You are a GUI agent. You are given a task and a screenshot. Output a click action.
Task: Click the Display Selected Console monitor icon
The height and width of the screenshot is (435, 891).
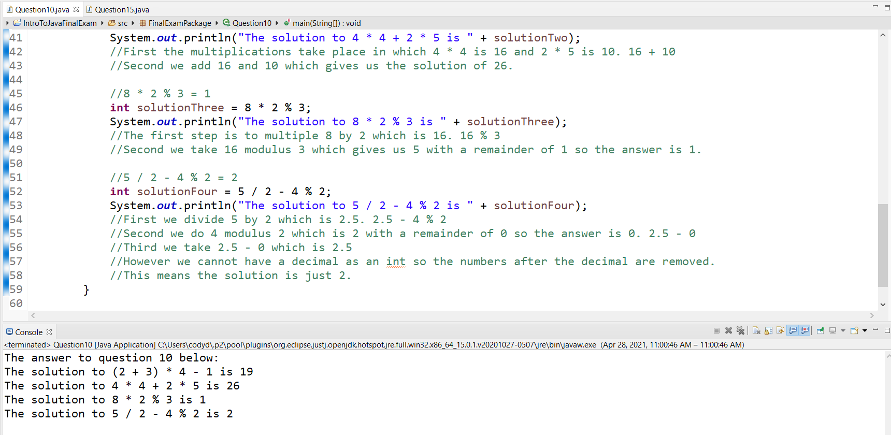point(832,330)
